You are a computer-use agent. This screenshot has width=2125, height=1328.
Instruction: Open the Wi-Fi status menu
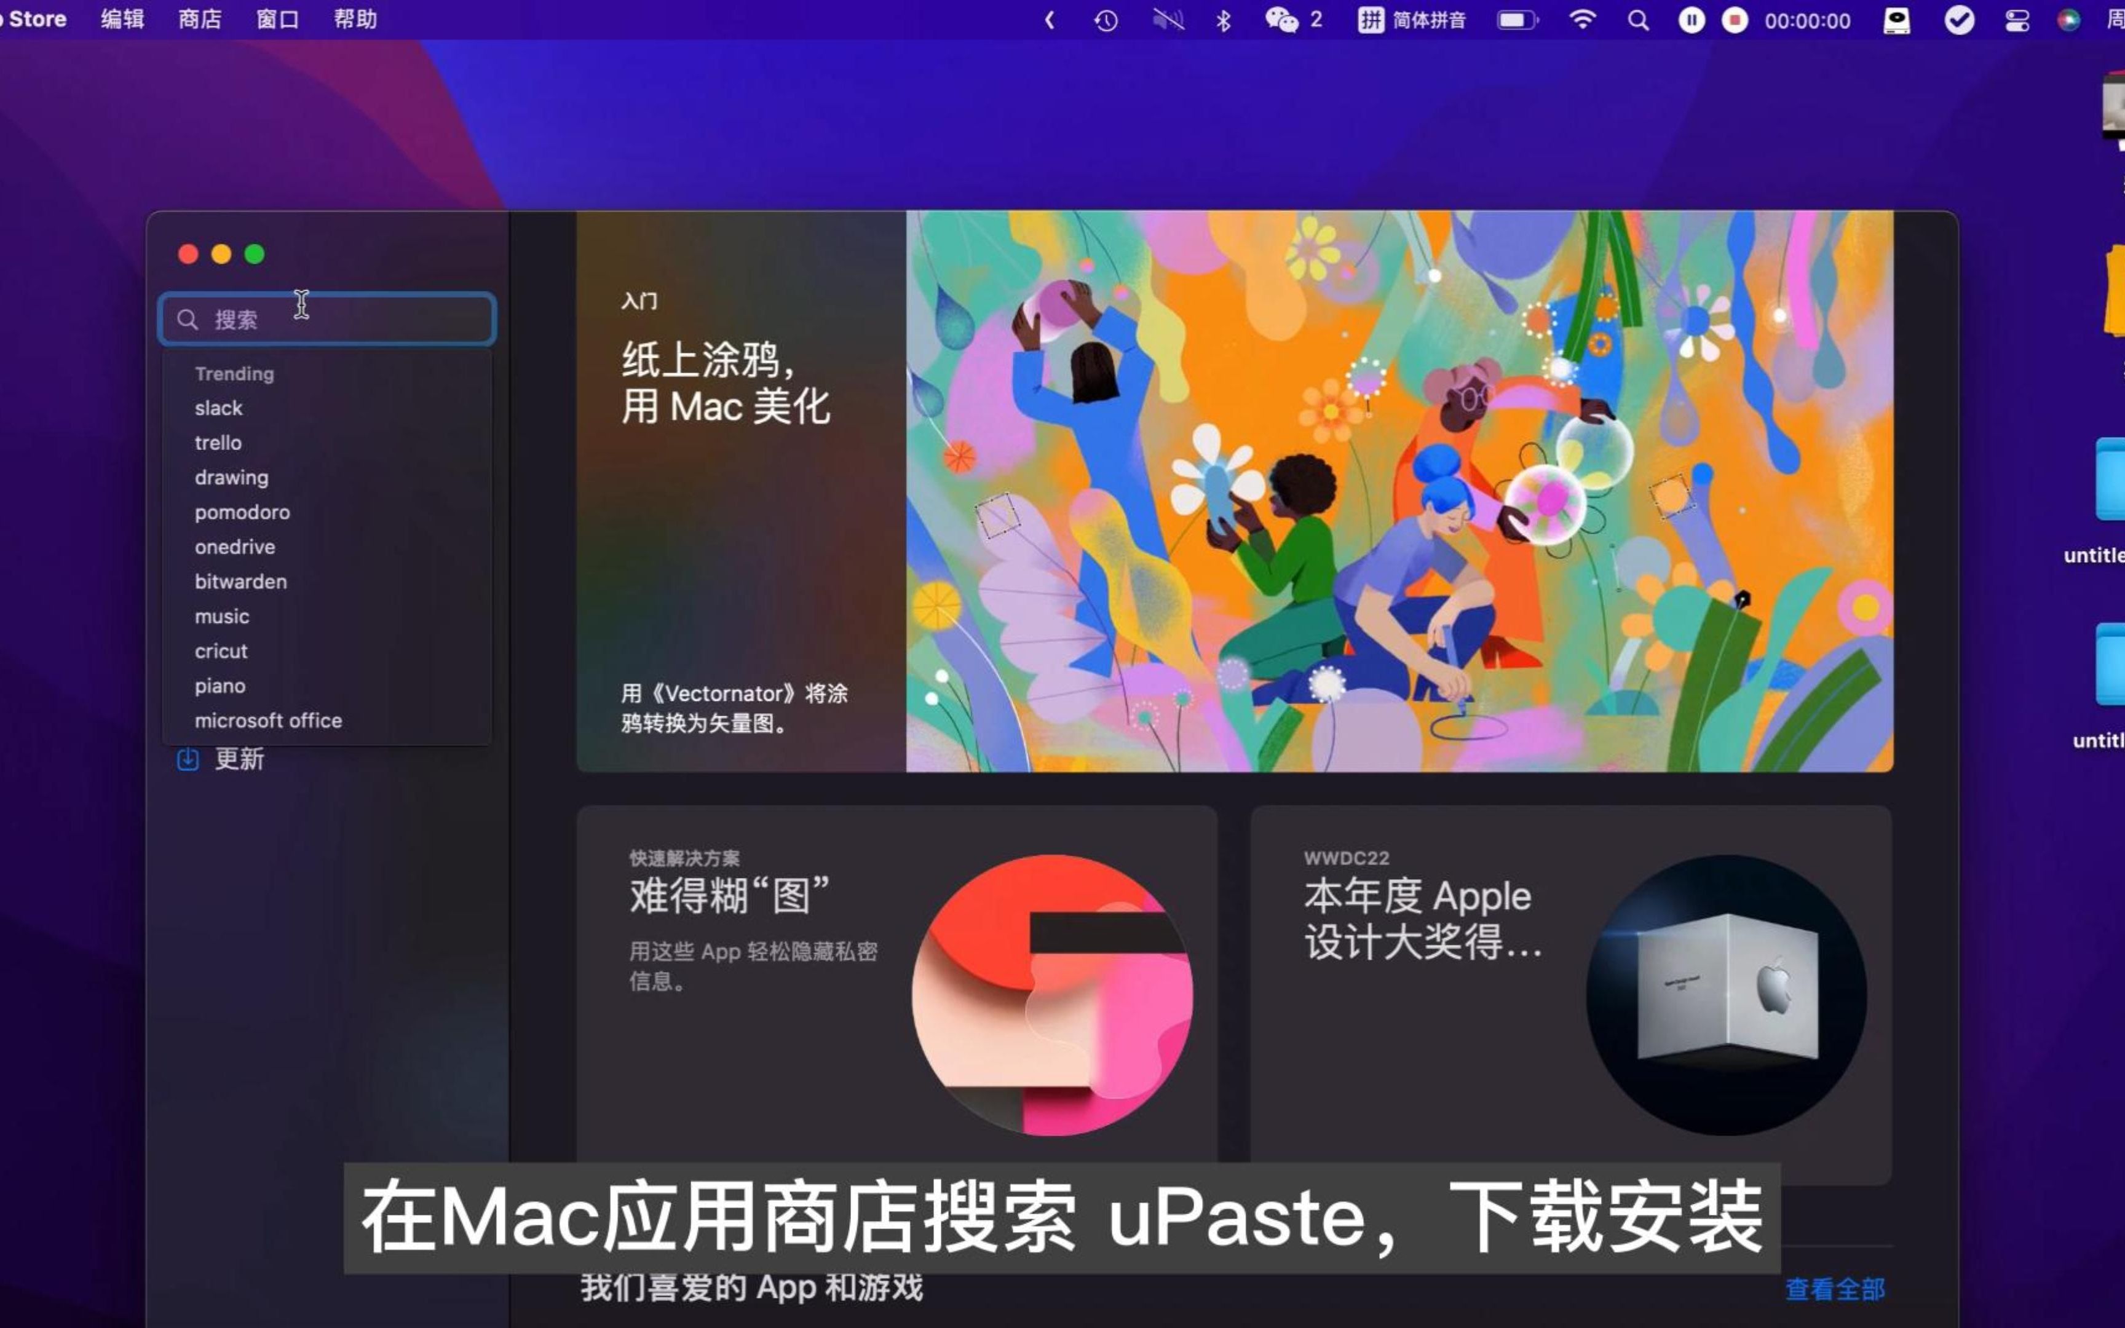coord(1582,20)
